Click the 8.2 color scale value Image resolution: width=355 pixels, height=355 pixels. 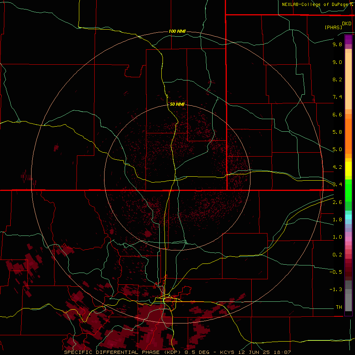coord(337,79)
